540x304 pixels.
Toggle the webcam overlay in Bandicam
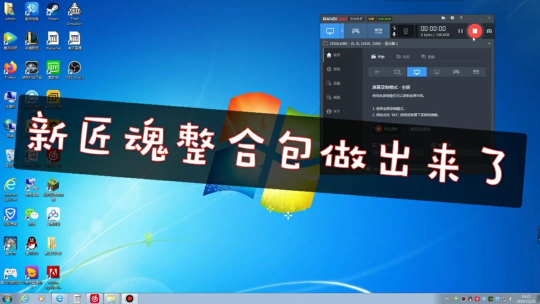(406, 31)
